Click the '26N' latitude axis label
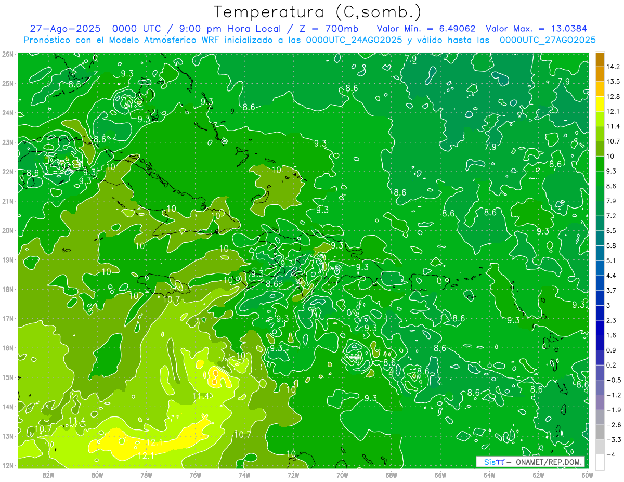Image resolution: width=624 pixels, height=482 pixels. pos(8,54)
